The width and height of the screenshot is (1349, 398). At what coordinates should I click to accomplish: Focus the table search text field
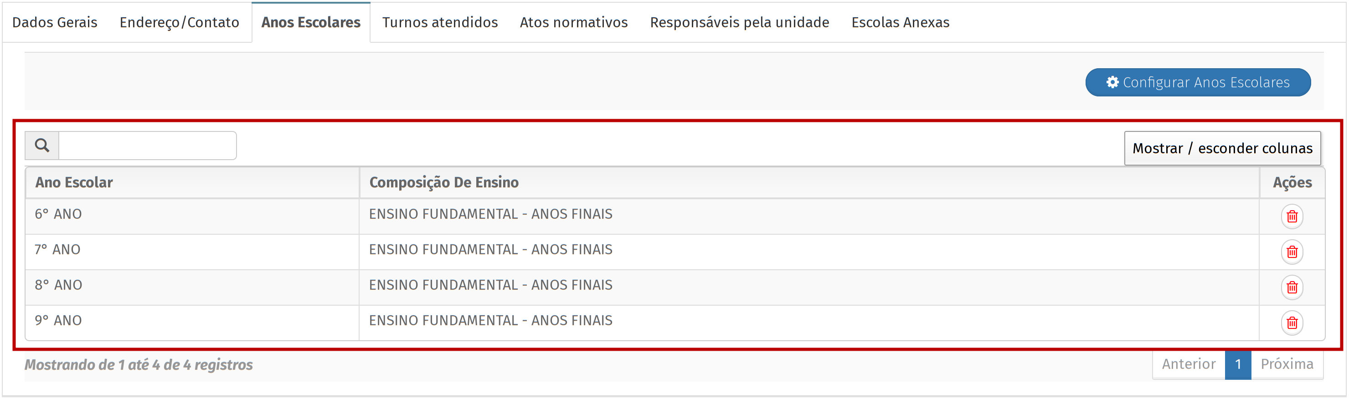(x=147, y=146)
